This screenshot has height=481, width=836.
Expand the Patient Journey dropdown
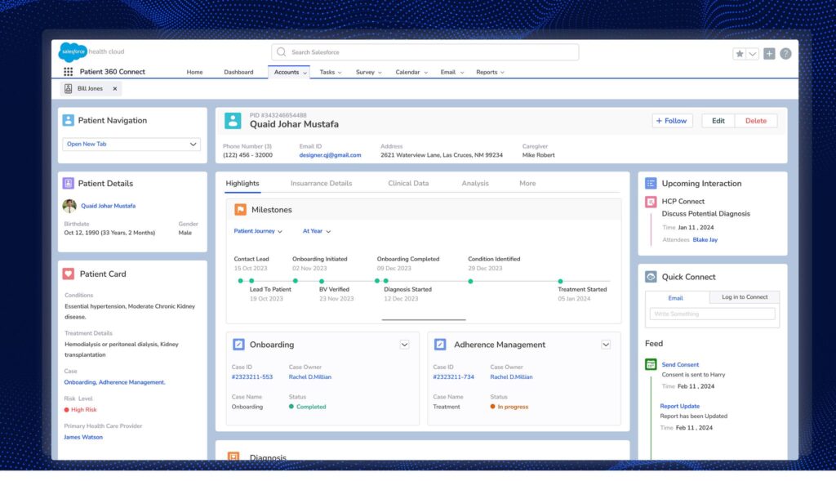[x=258, y=231]
